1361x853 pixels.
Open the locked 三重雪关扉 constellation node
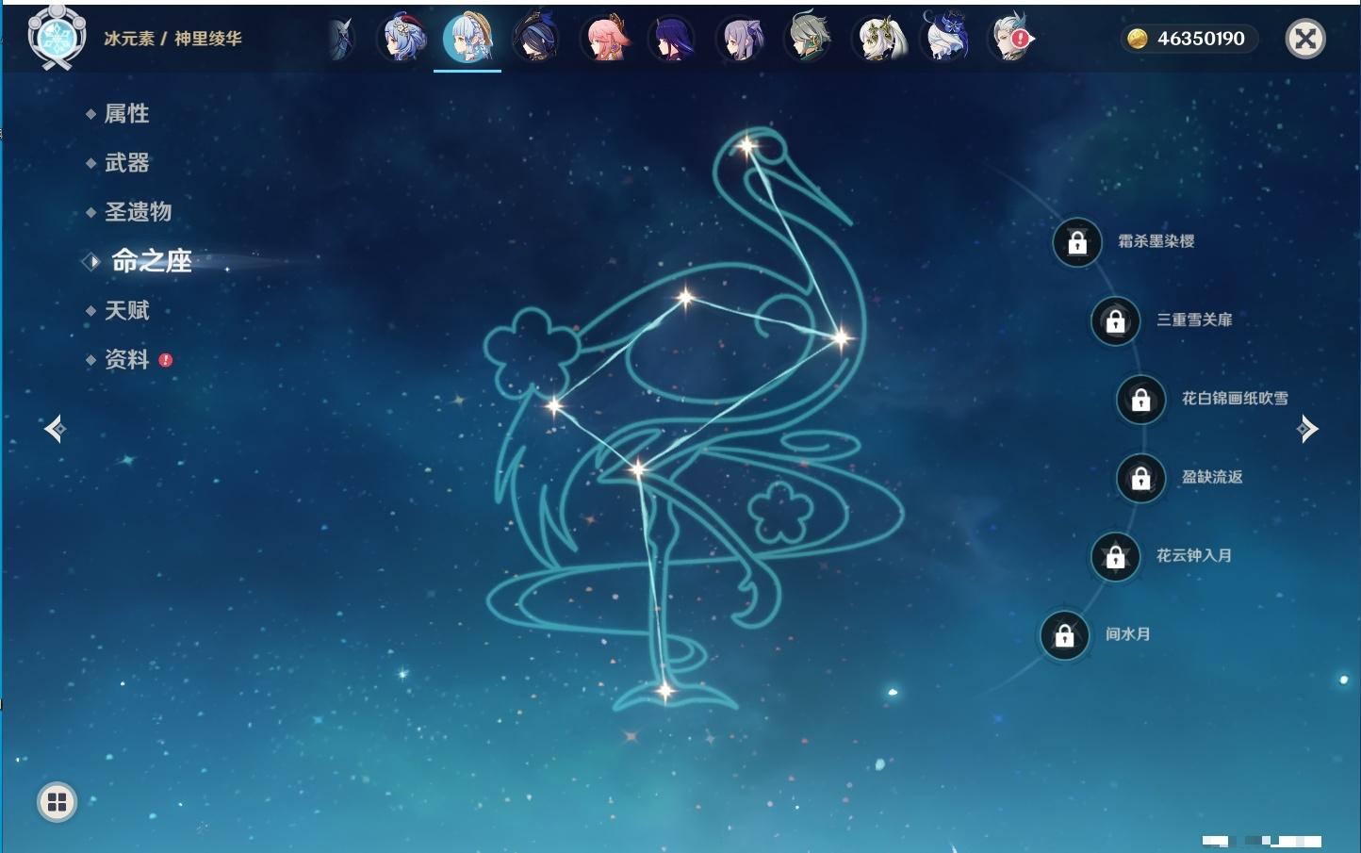coord(1116,320)
